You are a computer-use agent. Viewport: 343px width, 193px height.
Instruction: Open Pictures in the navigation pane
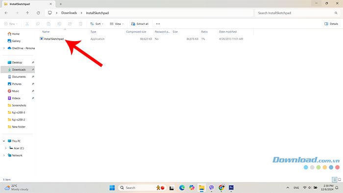click(x=15, y=84)
